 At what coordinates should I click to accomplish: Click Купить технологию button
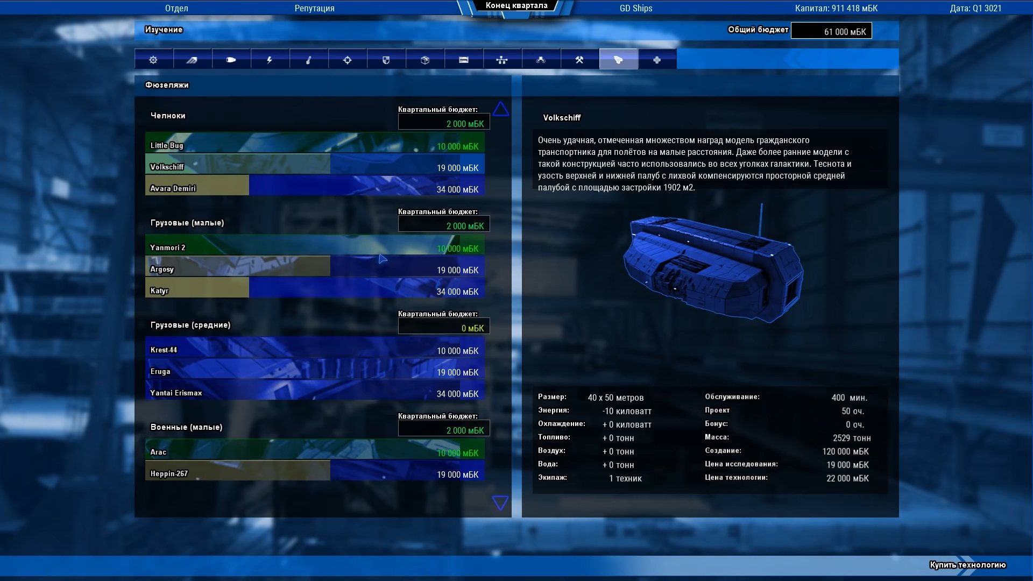967,564
